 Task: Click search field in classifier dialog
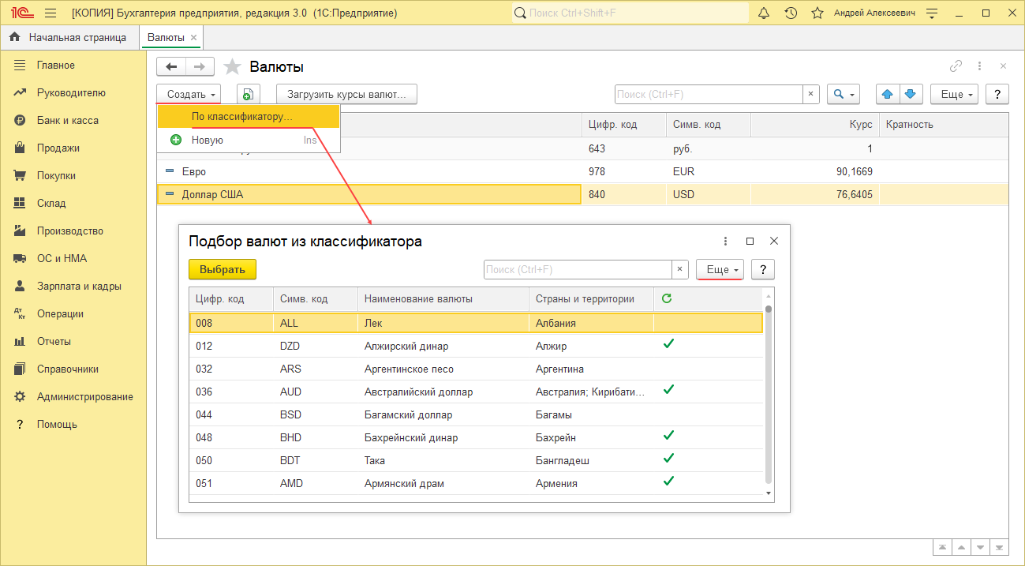click(x=577, y=269)
